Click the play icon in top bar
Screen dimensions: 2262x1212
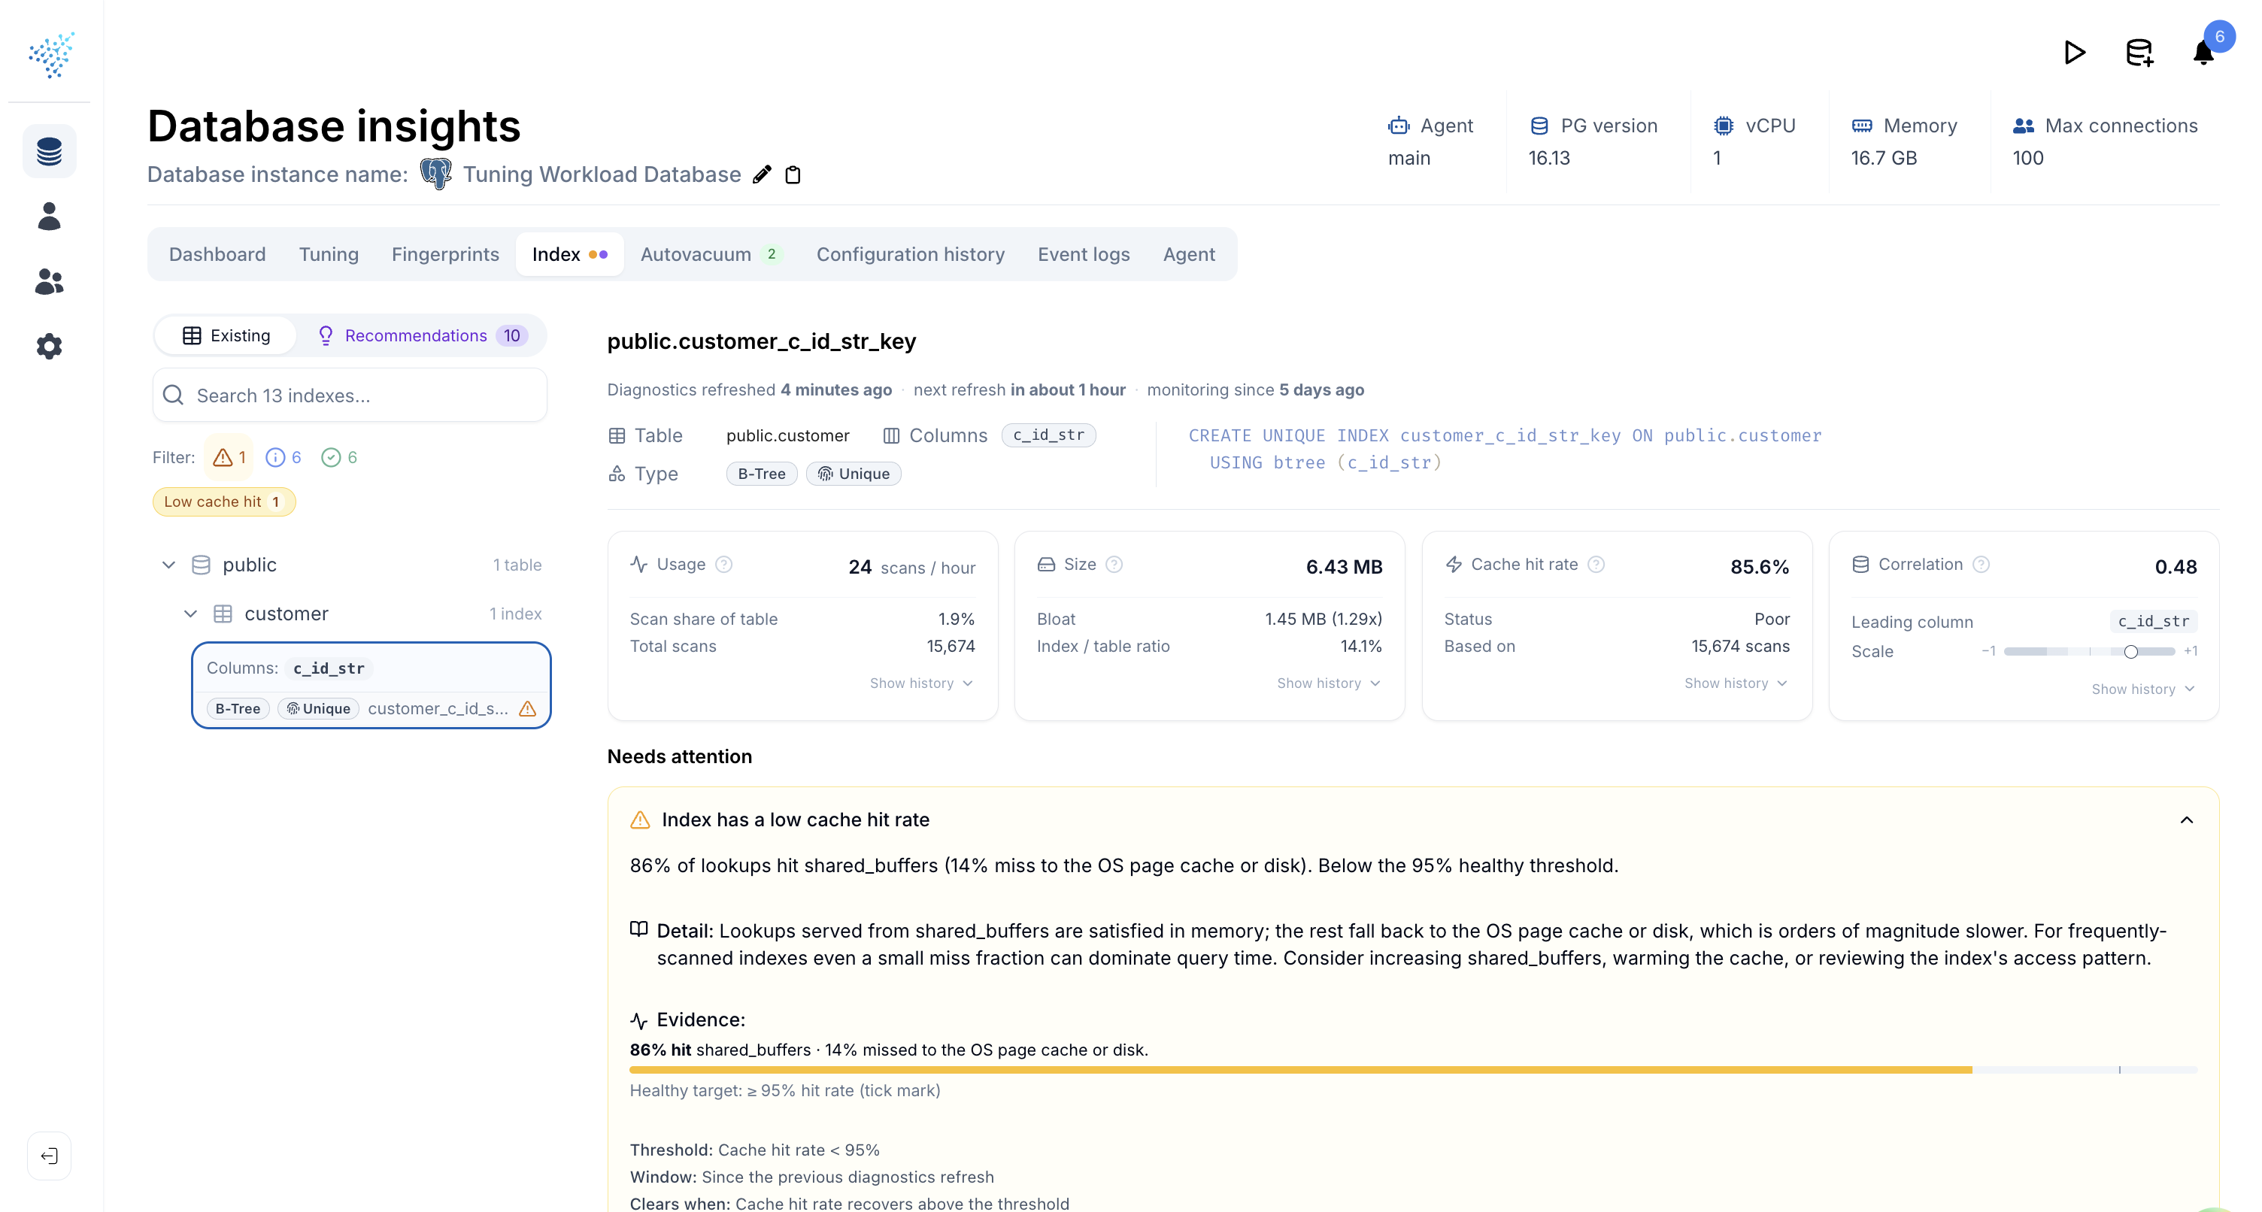pyautogui.click(x=2074, y=53)
